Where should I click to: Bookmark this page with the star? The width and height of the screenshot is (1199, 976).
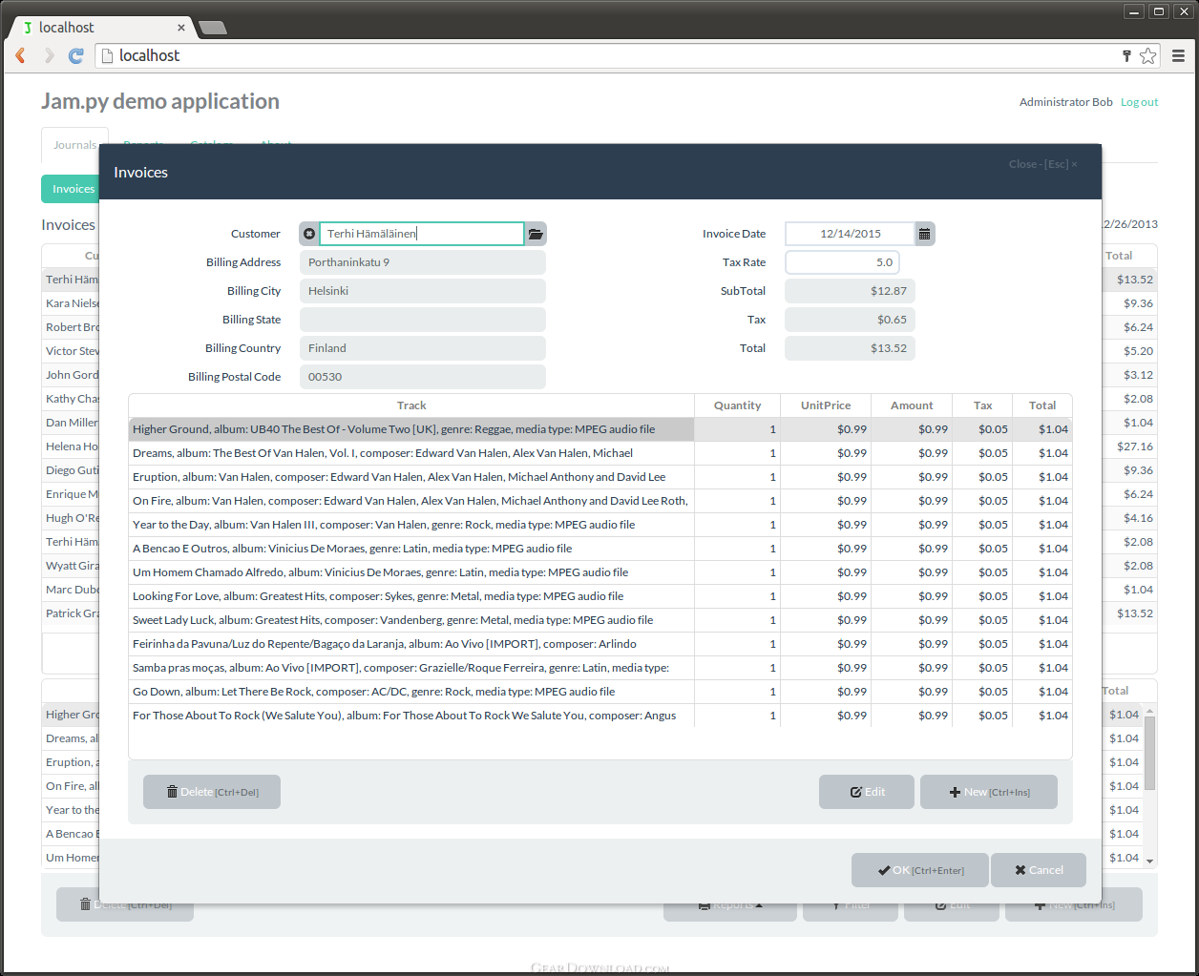[x=1147, y=55]
